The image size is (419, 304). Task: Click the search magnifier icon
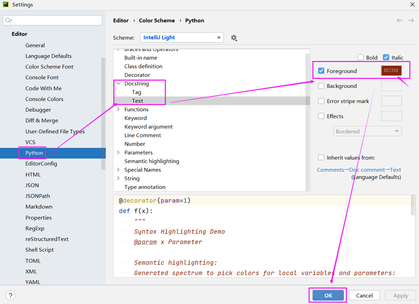click(9, 20)
